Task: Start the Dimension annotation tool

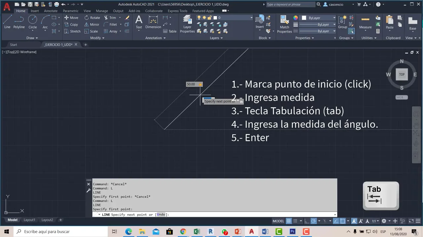Action: (153, 22)
